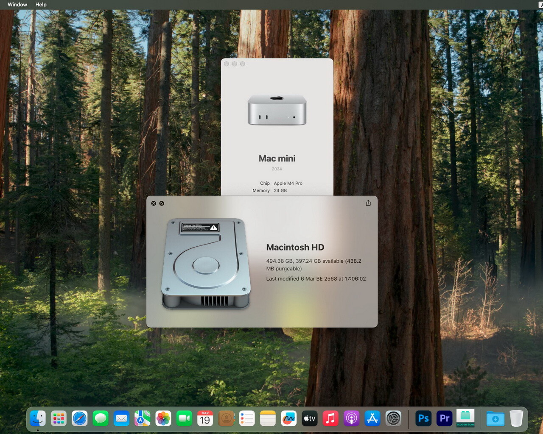Open the Contacts app in the dock
Image resolution: width=543 pixels, height=434 pixels.
[x=226, y=419]
